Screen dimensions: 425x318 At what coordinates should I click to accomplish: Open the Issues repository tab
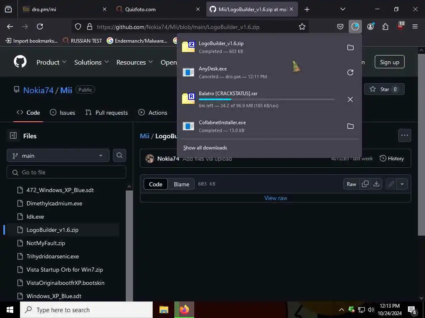(63, 113)
